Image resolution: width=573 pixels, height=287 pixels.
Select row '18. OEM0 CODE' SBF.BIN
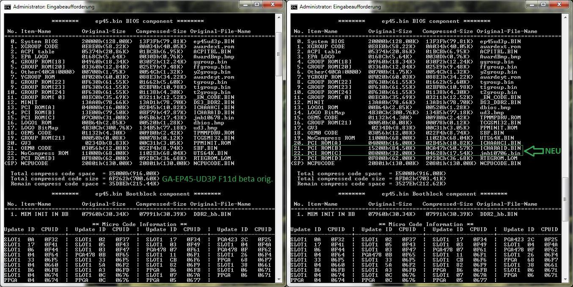399,133
